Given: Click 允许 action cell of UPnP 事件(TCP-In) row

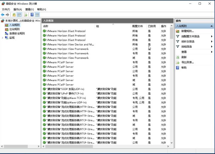Looking at the screenshot, I should (163, 94).
